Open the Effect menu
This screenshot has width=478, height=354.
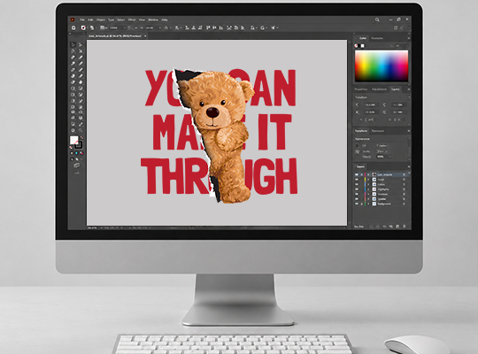point(132,19)
